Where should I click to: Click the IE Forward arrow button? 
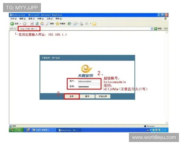coord(25,24)
